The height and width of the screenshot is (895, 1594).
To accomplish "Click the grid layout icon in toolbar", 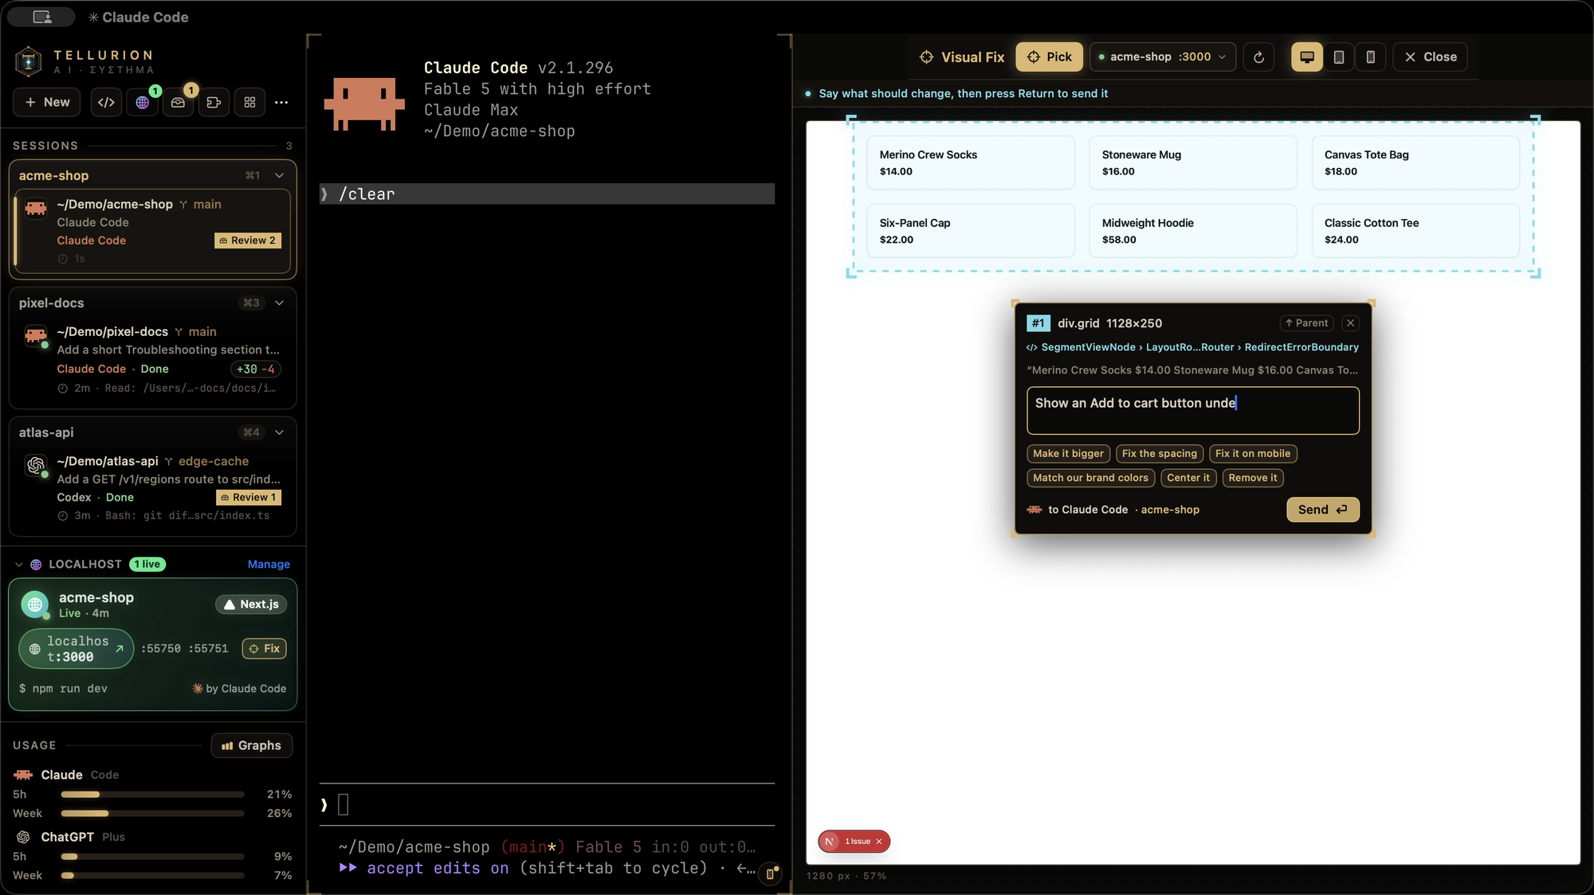I will pyautogui.click(x=249, y=102).
